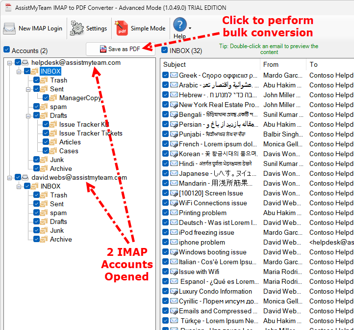
Task: Click the Save as PDF button
Action: click(x=119, y=49)
